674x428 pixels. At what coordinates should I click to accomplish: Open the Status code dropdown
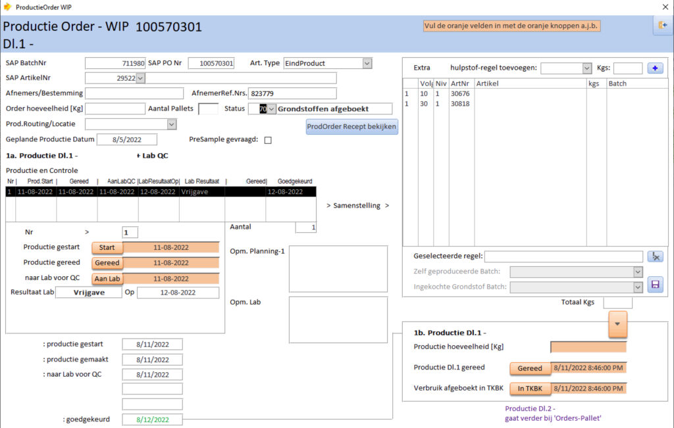coord(272,109)
